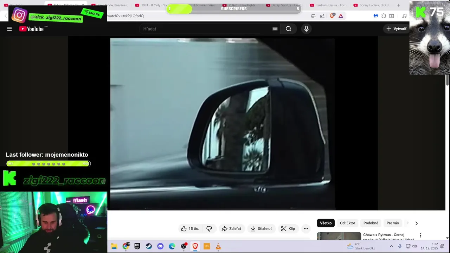Open Chawo x Rytmus video thumbnail
The image size is (450, 253).
click(339, 236)
